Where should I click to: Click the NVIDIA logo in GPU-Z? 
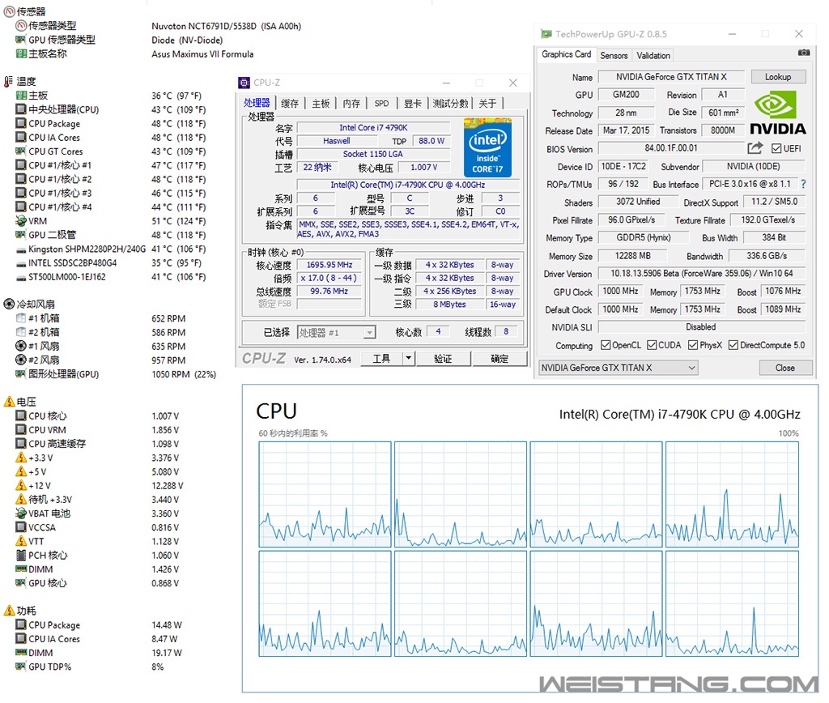coord(778,113)
